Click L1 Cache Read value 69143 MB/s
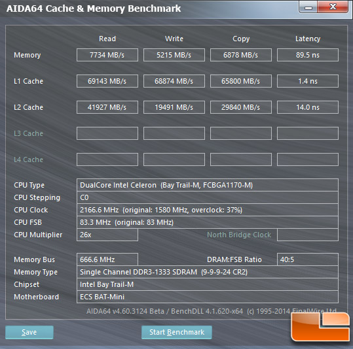This screenshot has width=353, height=349. [107, 81]
